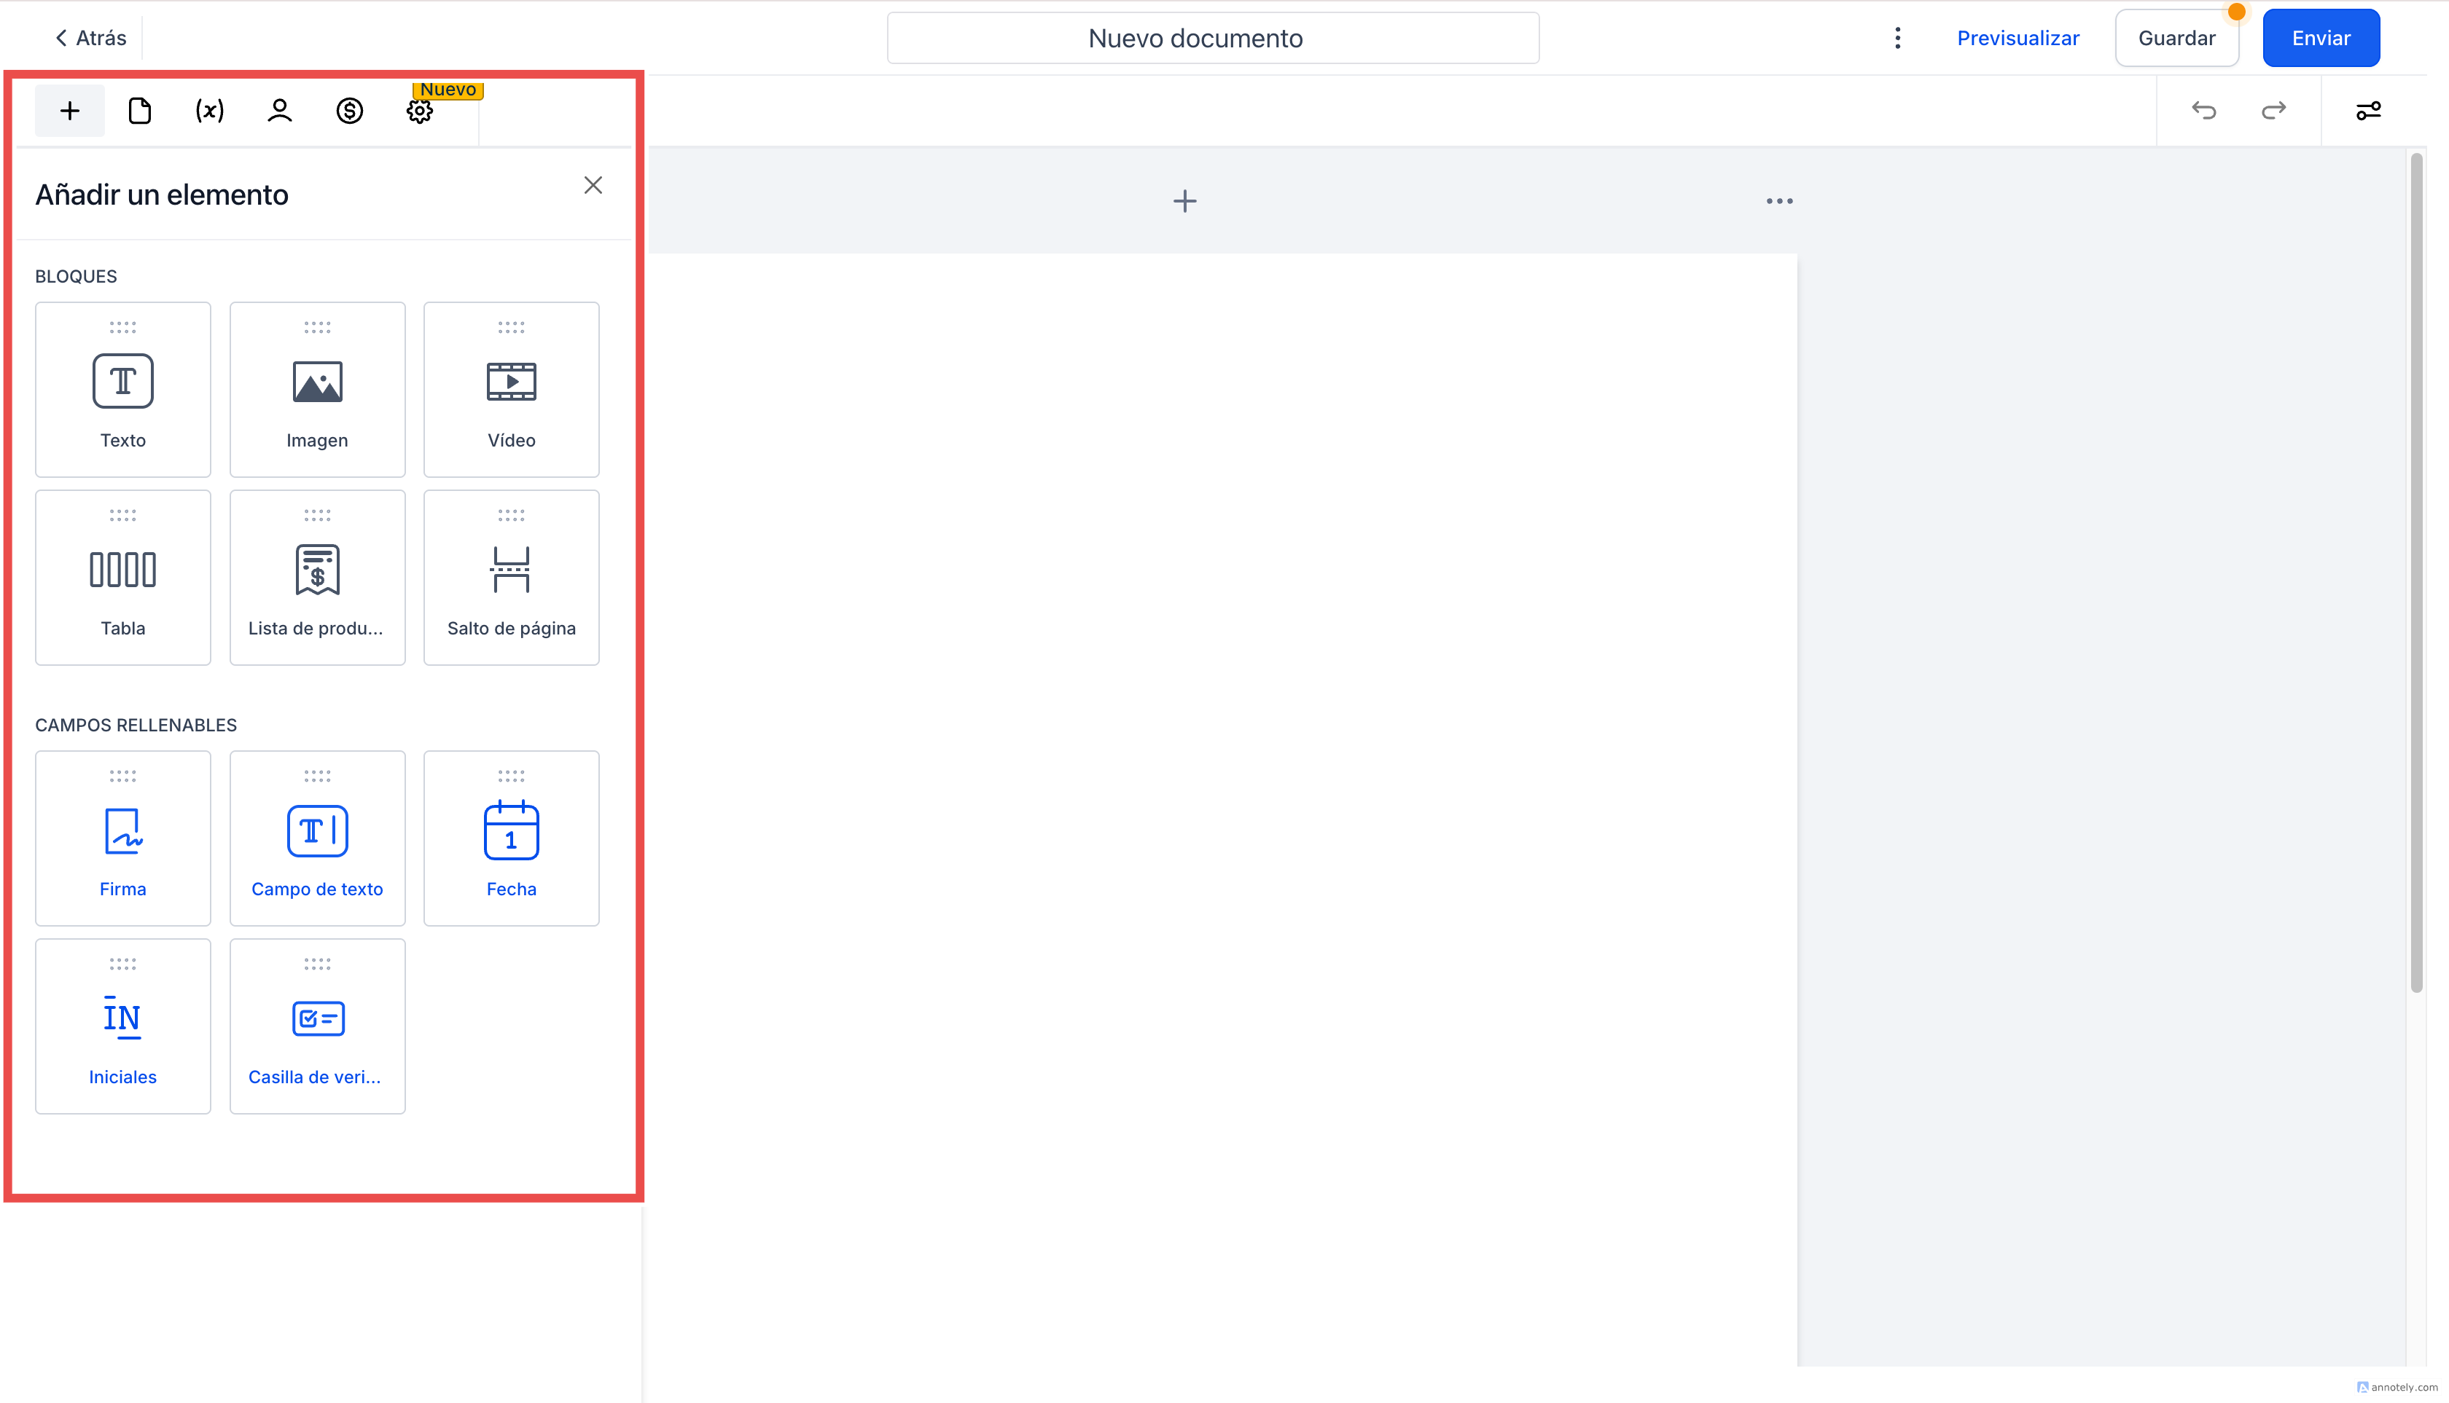This screenshot has width=2449, height=1403.
Task: Close the Añadir un elemento panel
Action: (x=592, y=185)
